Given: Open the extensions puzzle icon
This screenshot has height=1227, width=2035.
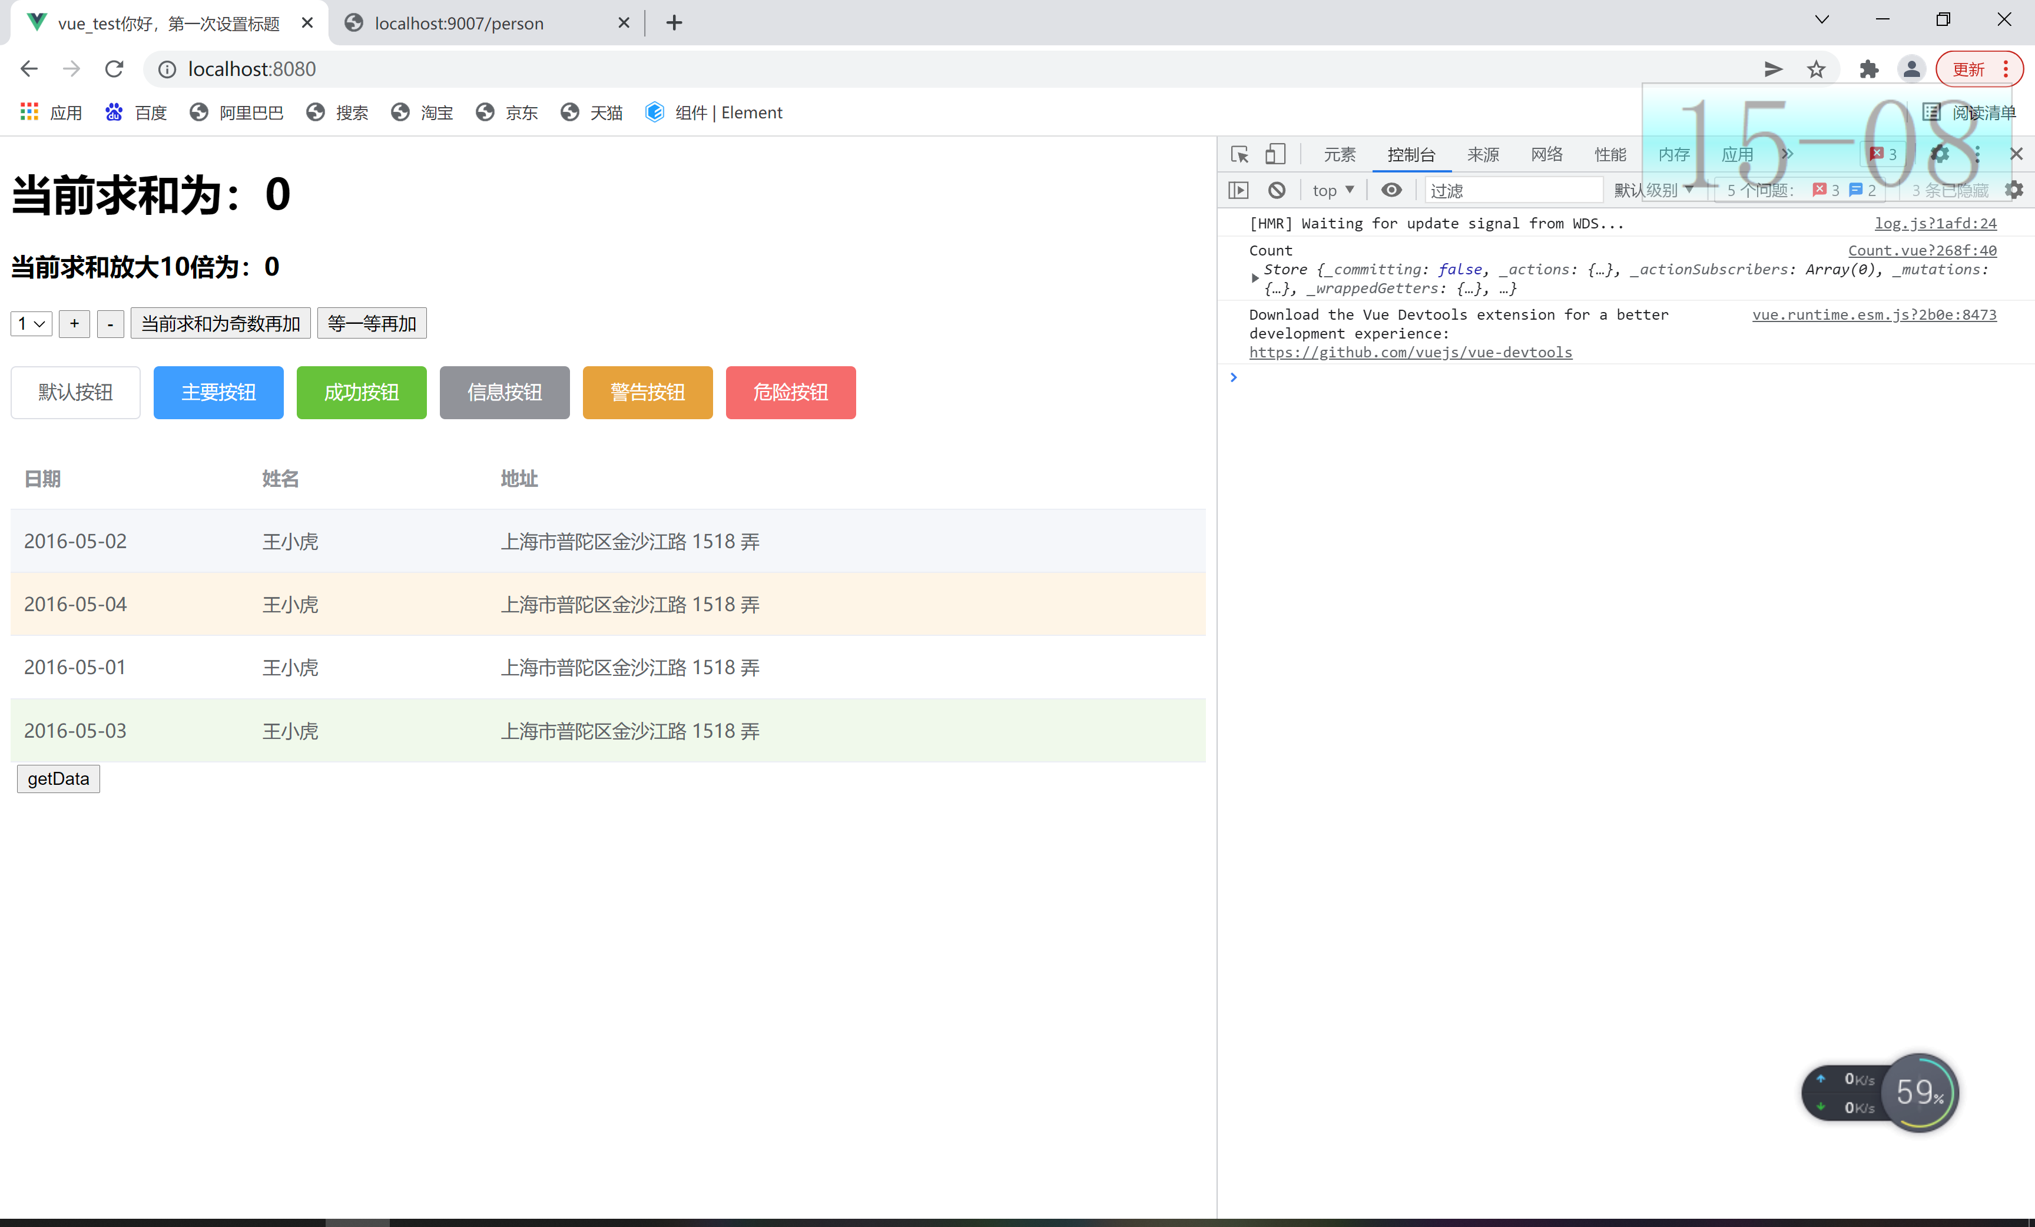Looking at the screenshot, I should (x=1868, y=69).
